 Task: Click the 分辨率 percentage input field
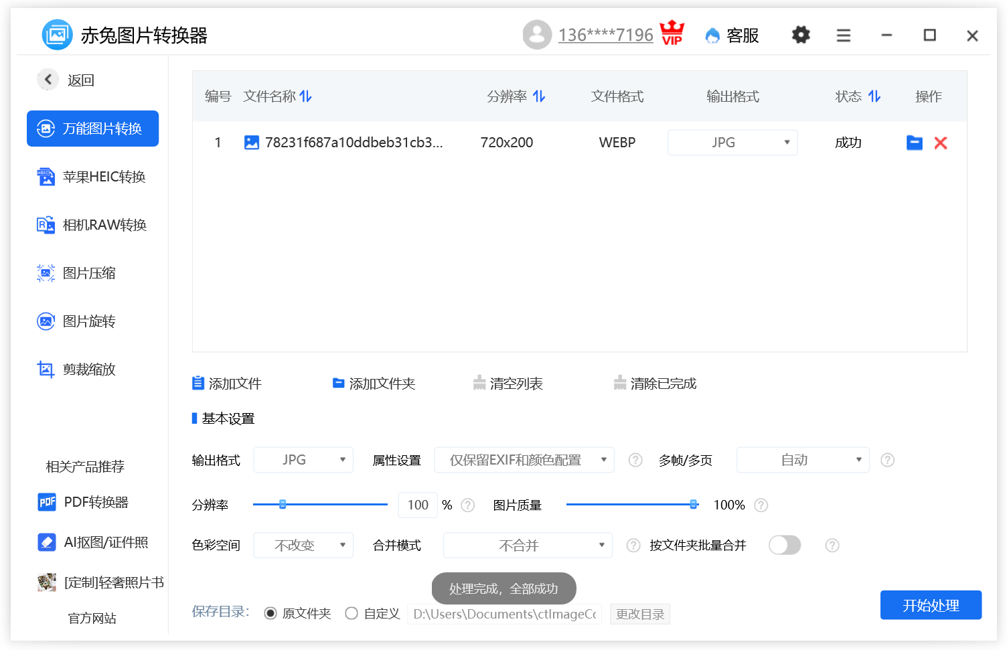(x=418, y=505)
